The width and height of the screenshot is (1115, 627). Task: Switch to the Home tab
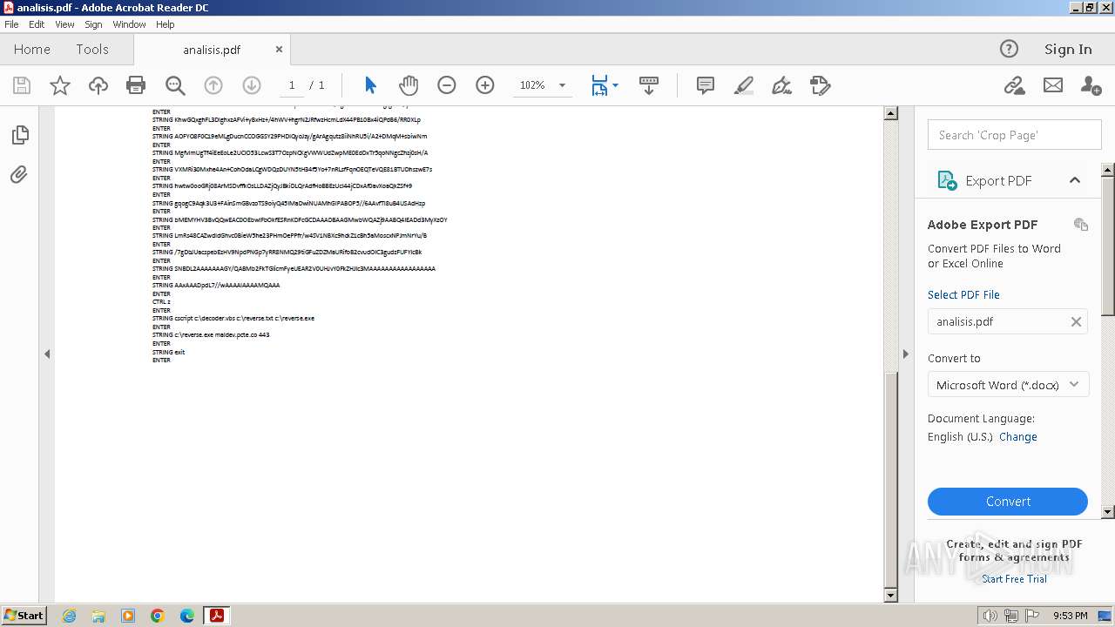tap(32, 50)
